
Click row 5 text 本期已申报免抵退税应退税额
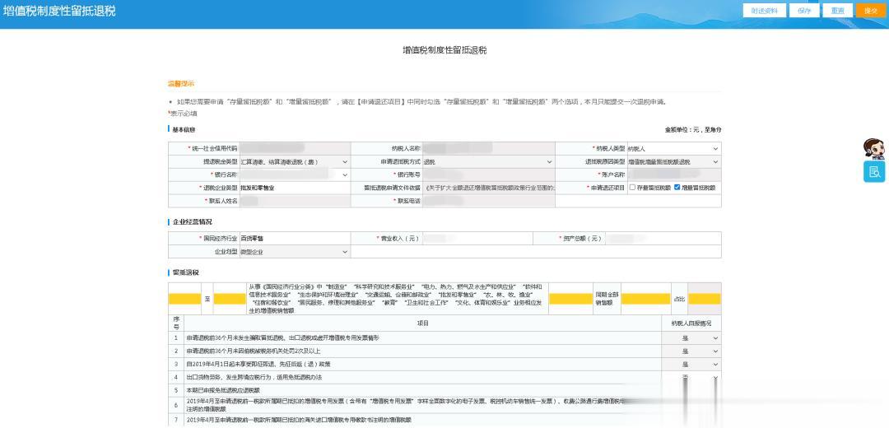pos(223,391)
